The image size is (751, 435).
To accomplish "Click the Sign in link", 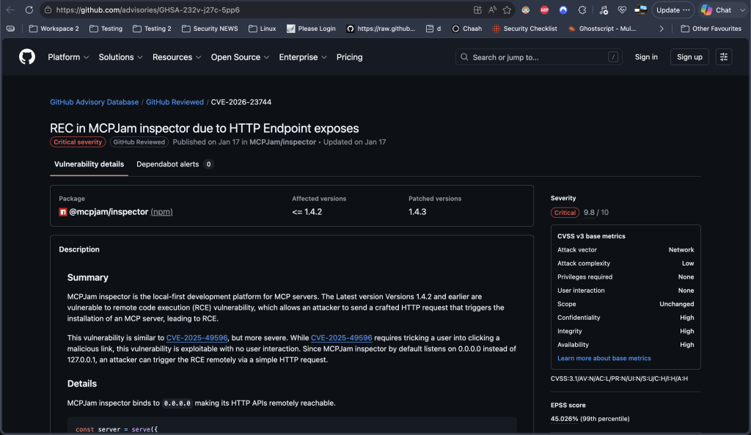I will click(646, 57).
